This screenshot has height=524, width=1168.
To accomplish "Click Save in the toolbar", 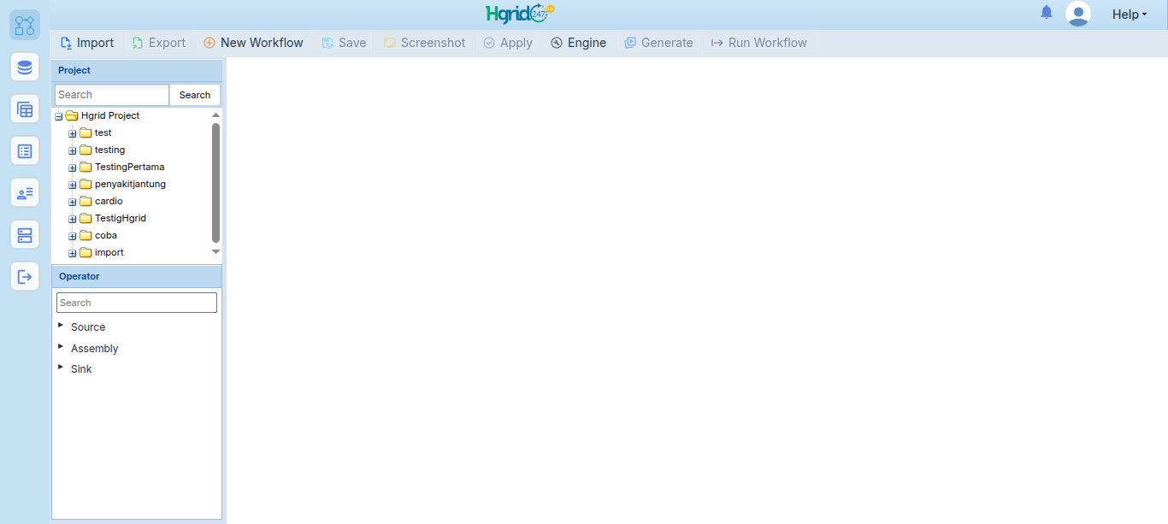I will [344, 43].
